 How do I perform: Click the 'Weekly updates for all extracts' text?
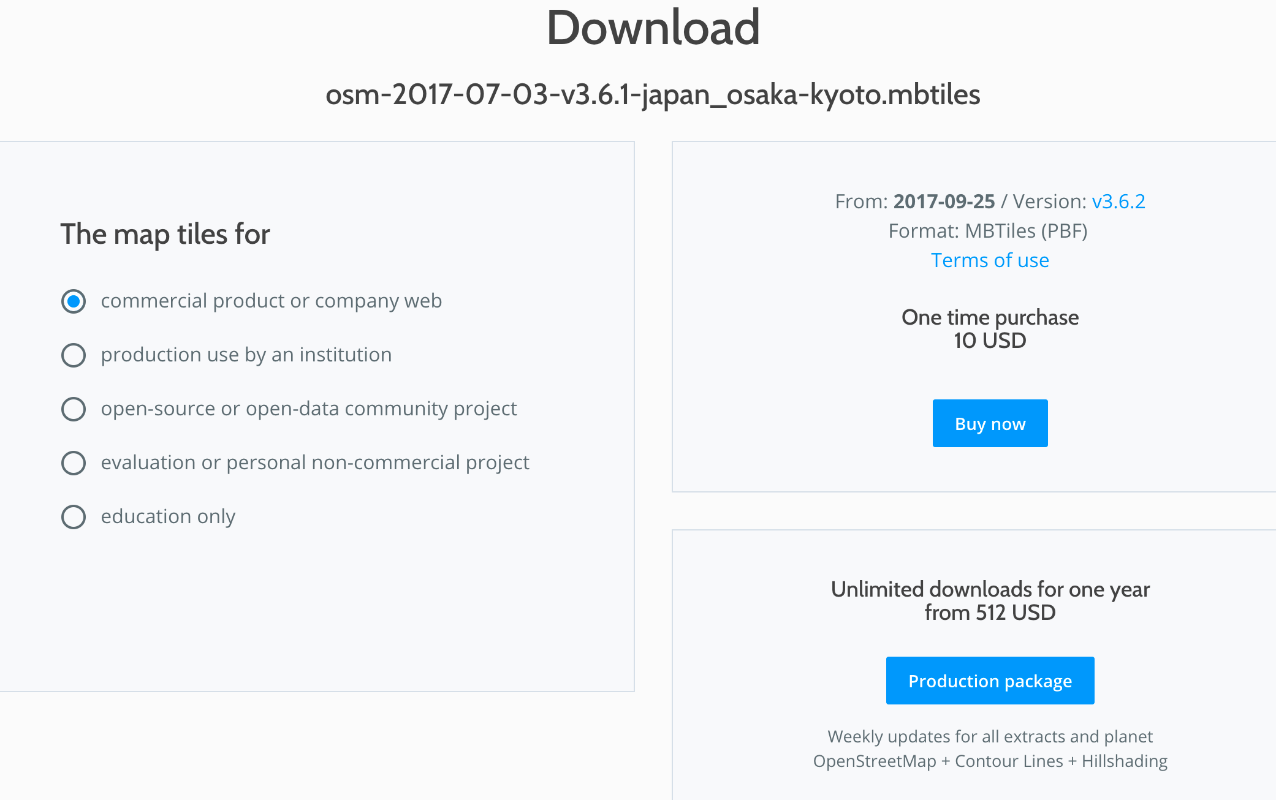990,736
